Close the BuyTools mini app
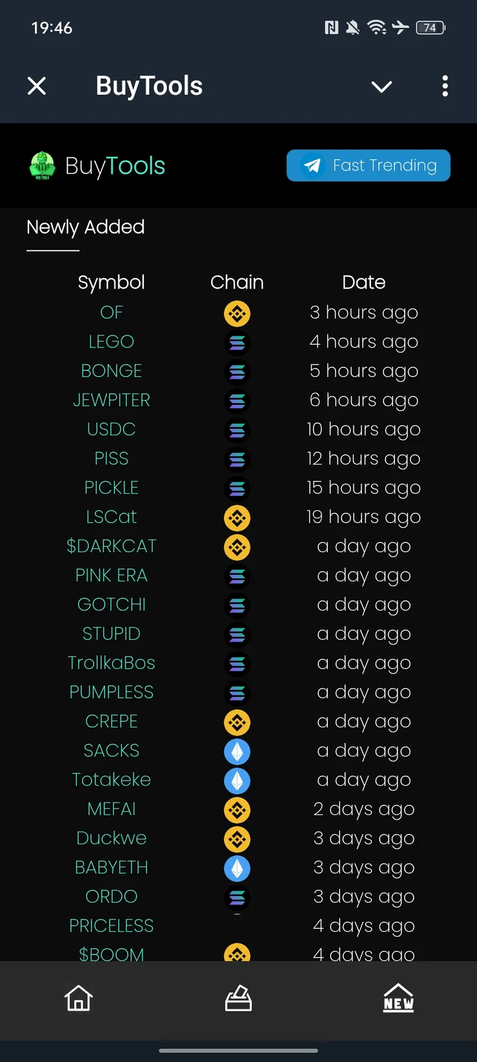Viewport: 477px width, 1062px height. pos(37,86)
